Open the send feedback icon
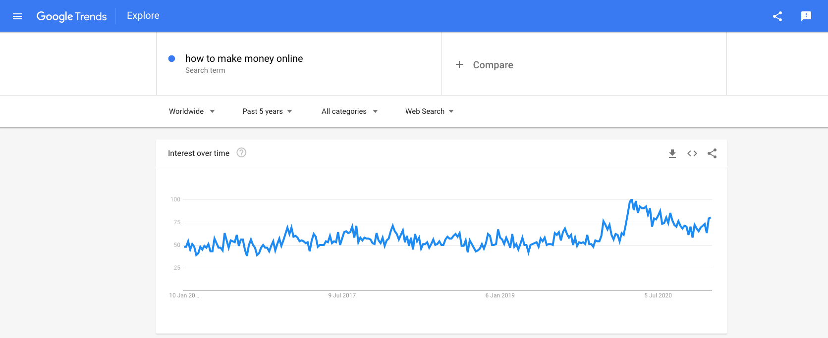This screenshot has width=828, height=338. [806, 16]
